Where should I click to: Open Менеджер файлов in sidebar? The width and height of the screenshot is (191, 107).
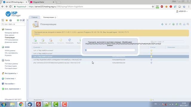pos(11,33)
